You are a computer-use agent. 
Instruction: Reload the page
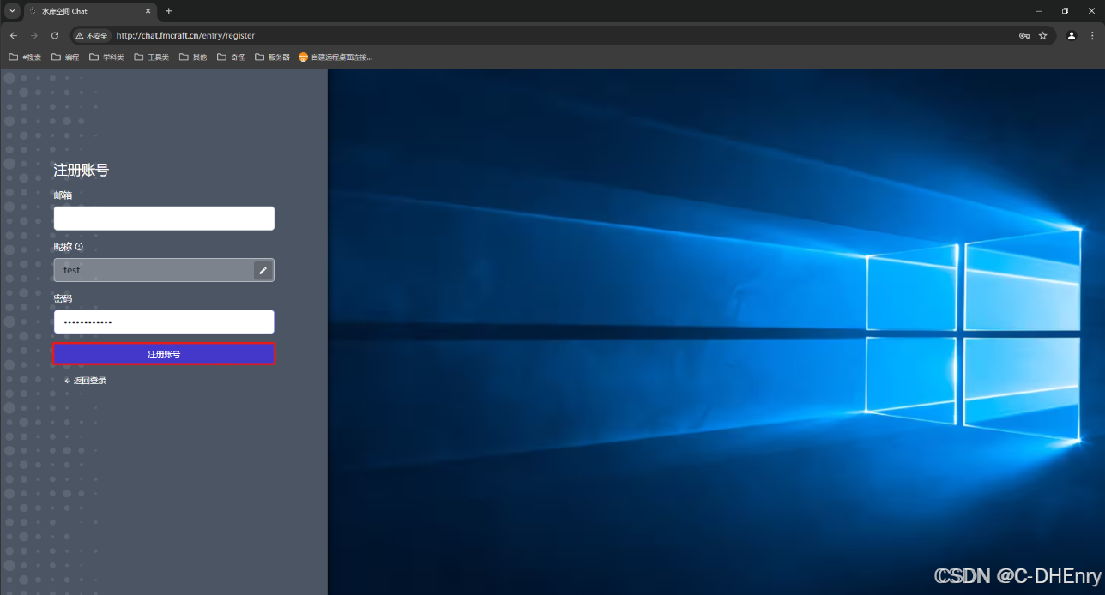pyautogui.click(x=55, y=35)
